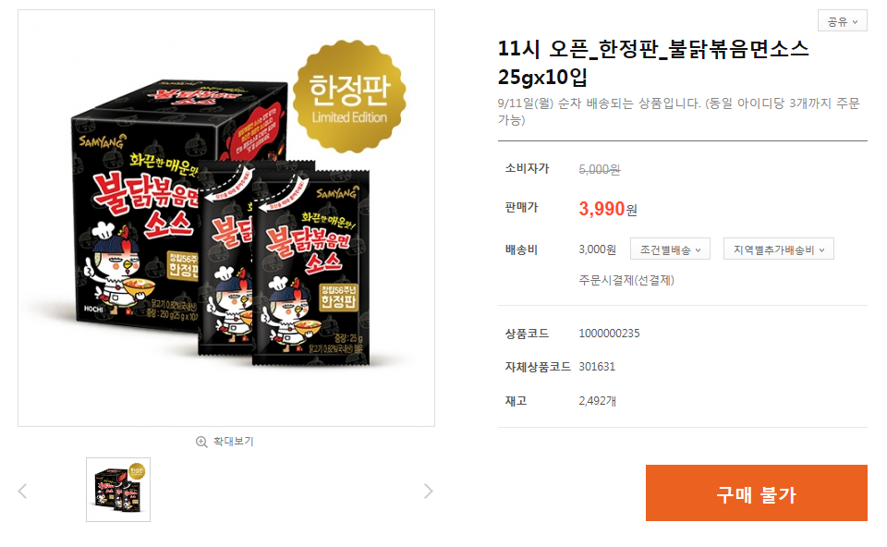Click the 주문시결제(선결제) payment note
Screen dimensions: 887x547
pyautogui.click(x=626, y=280)
